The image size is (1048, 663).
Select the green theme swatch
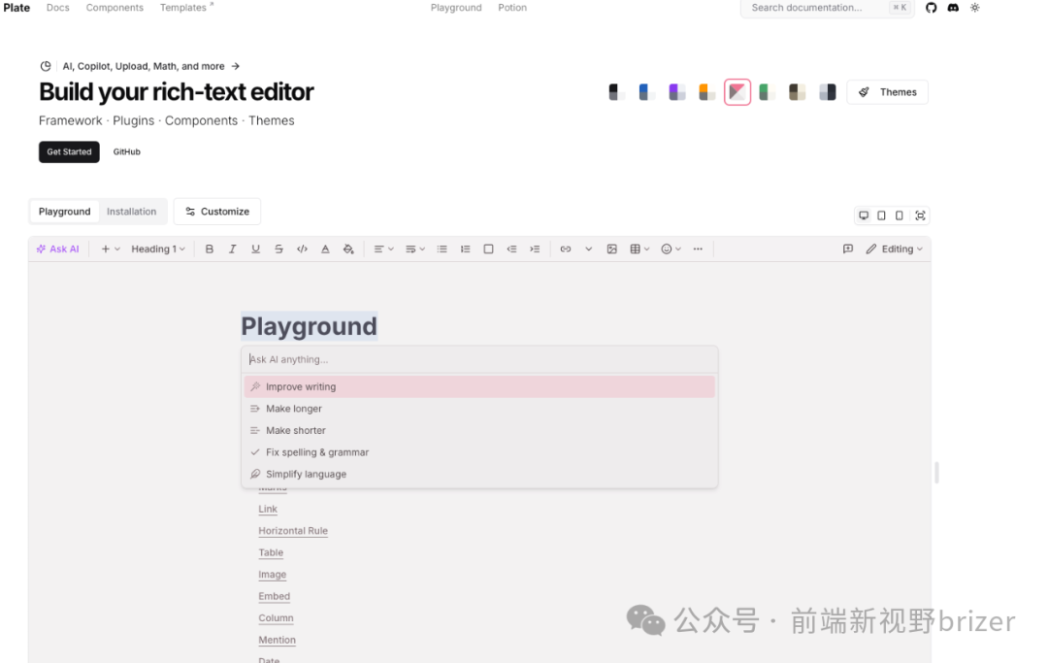tap(767, 92)
